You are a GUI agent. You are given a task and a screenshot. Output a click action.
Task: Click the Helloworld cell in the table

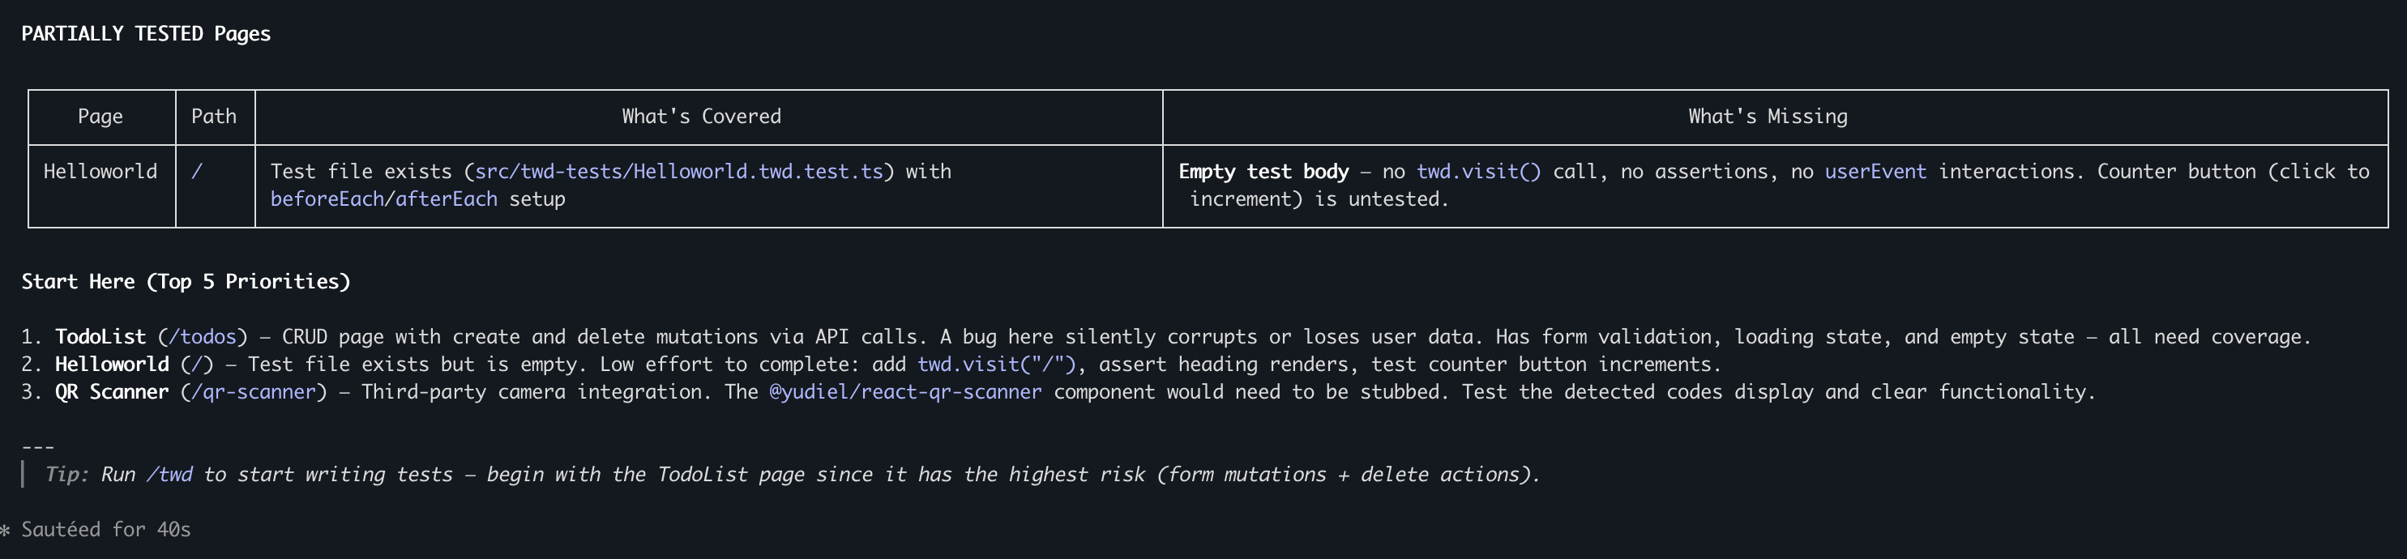[100, 172]
